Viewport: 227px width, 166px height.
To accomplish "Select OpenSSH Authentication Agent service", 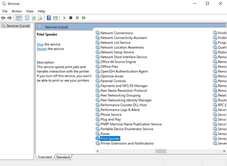I will coord(124,71).
